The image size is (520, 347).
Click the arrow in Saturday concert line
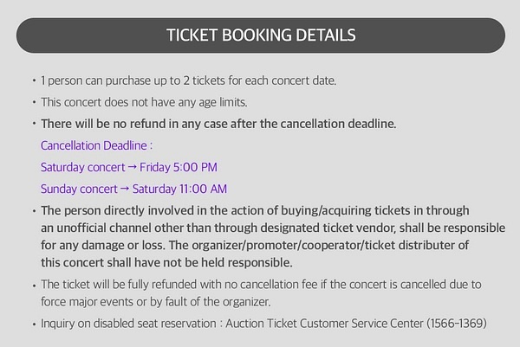click(x=132, y=167)
